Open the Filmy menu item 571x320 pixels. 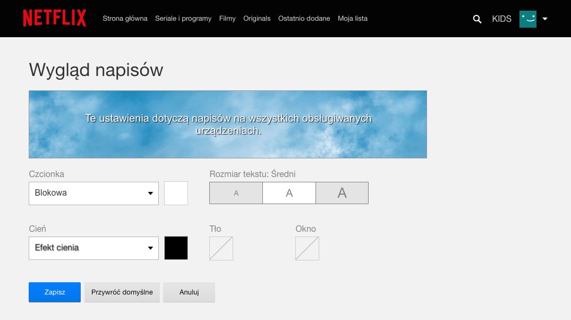click(227, 19)
